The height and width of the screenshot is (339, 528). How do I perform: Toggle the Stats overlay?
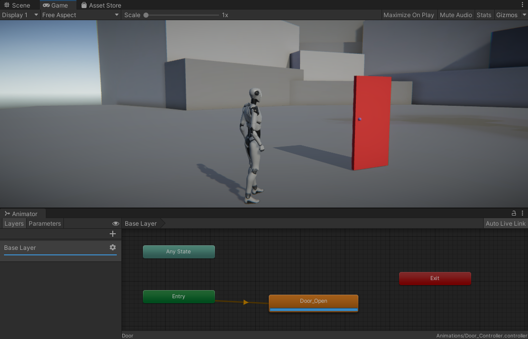pyautogui.click(x=484, y=15)
